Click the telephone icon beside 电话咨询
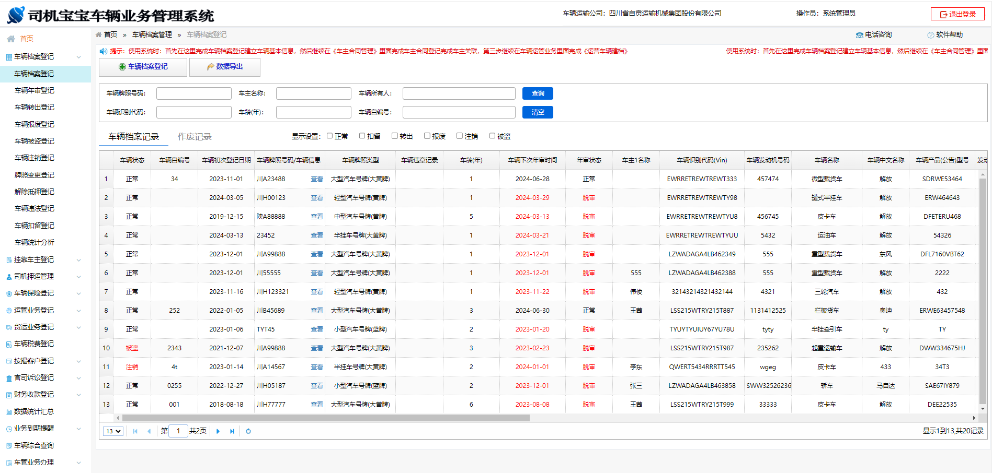 point(859,35)
